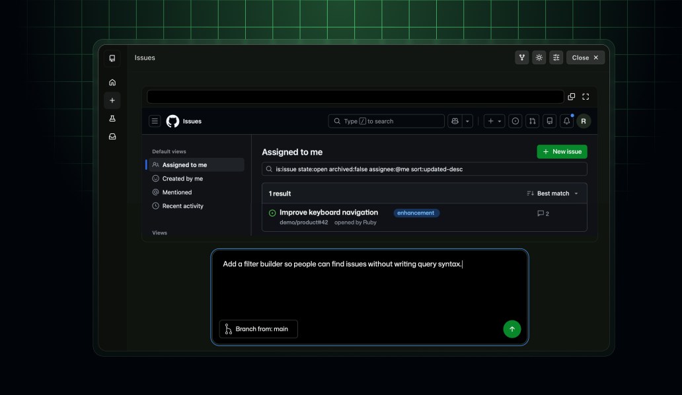Screen dimensions: 682x395
Task: Open the pull requests icon in GitHub header
Action: coord(533,122)
